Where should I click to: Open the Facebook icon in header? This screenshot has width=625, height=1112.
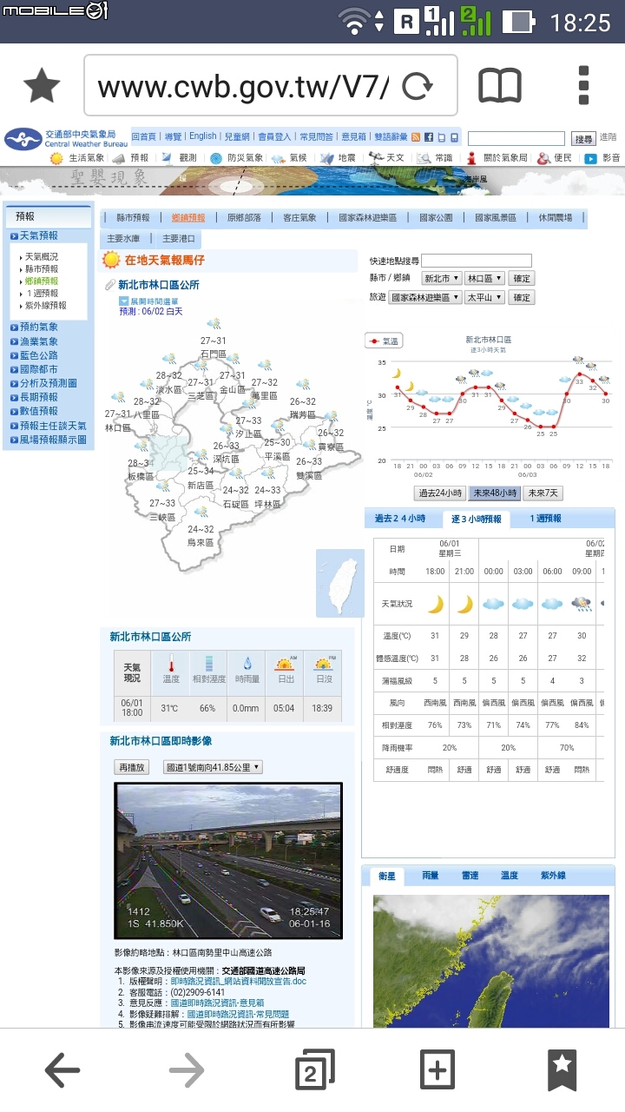(429, 137)
